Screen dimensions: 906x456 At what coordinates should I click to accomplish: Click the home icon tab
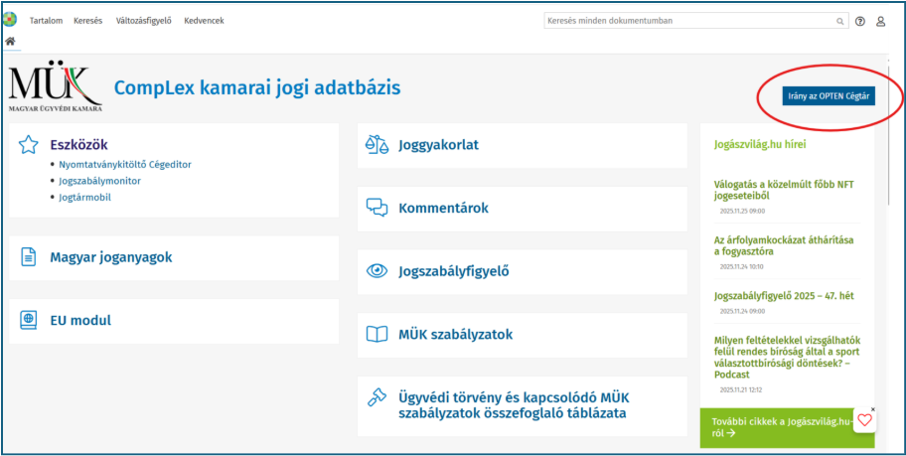[x=11, y=41]
